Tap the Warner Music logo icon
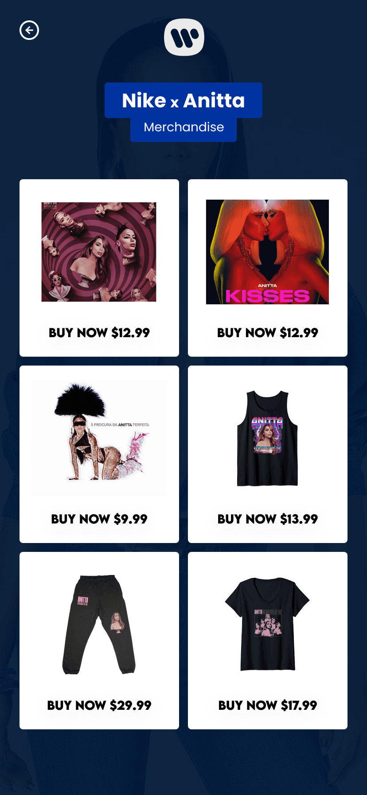367x795 pixels. (184, 37)
